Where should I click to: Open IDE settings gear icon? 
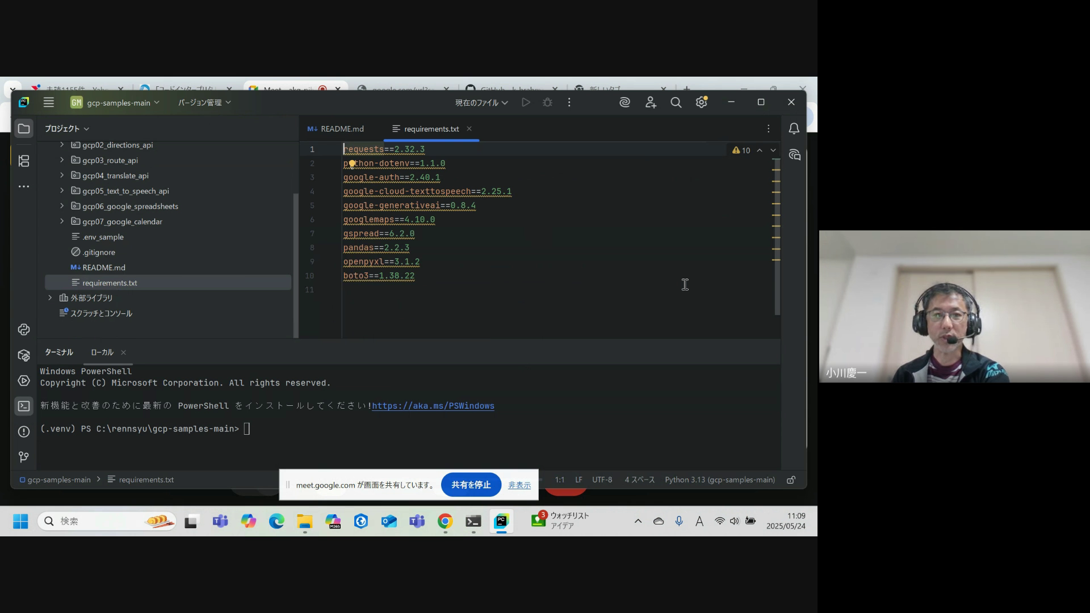(702, 103)
